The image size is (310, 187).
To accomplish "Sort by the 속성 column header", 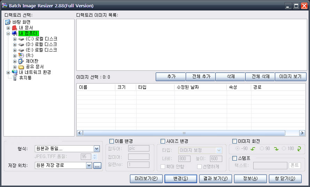I will pos(239,87).
